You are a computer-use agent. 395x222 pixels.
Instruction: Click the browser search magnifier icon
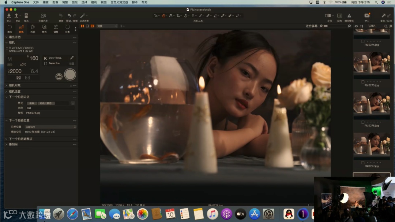[x=386, y=26]
